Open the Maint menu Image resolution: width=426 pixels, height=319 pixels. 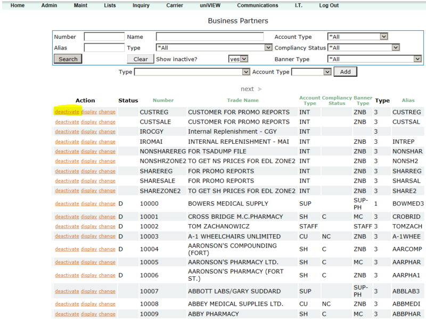click(x=80, y=5)
